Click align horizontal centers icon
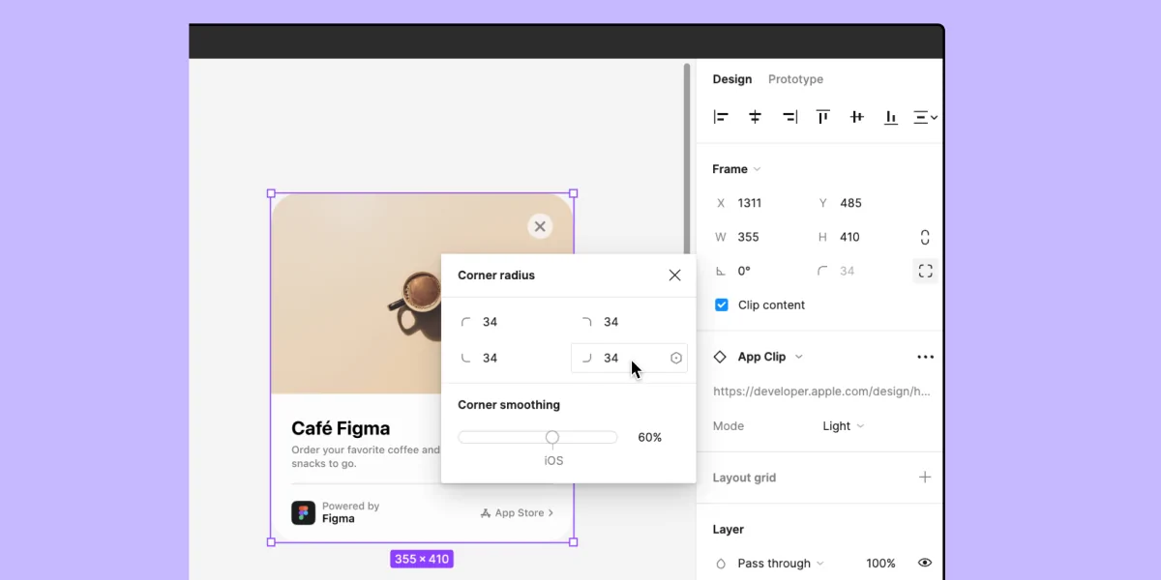 coord(756,117)
